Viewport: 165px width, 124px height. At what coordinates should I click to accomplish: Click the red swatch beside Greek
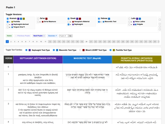pyautogui.click(x=80, y=19)
